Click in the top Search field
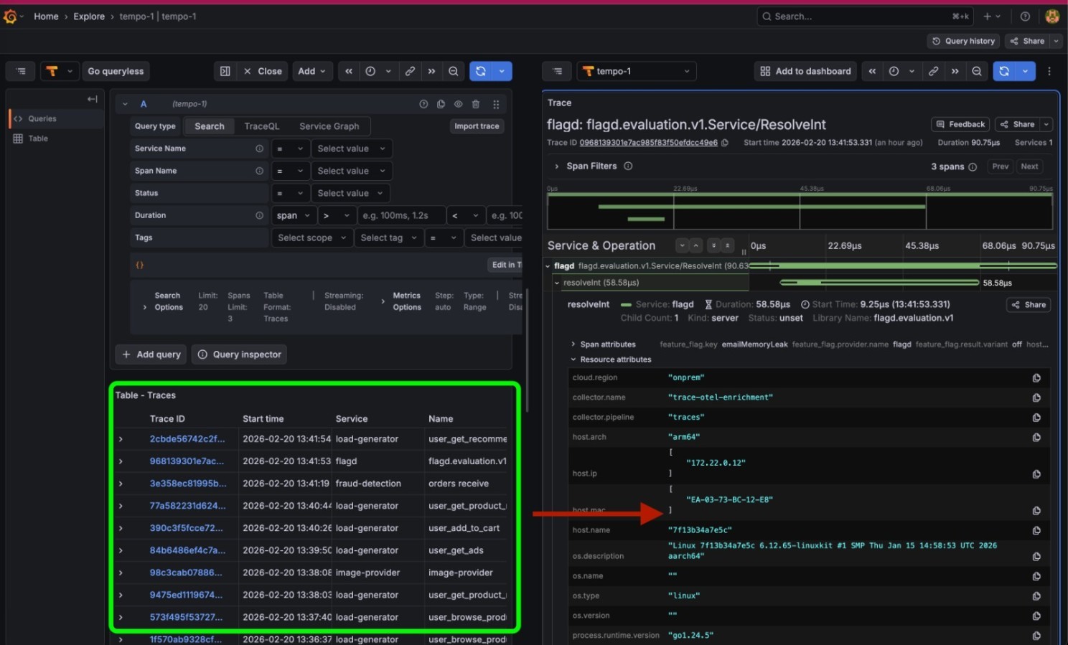The height and width of the screenshot is (645, 1068). [866, 17]
